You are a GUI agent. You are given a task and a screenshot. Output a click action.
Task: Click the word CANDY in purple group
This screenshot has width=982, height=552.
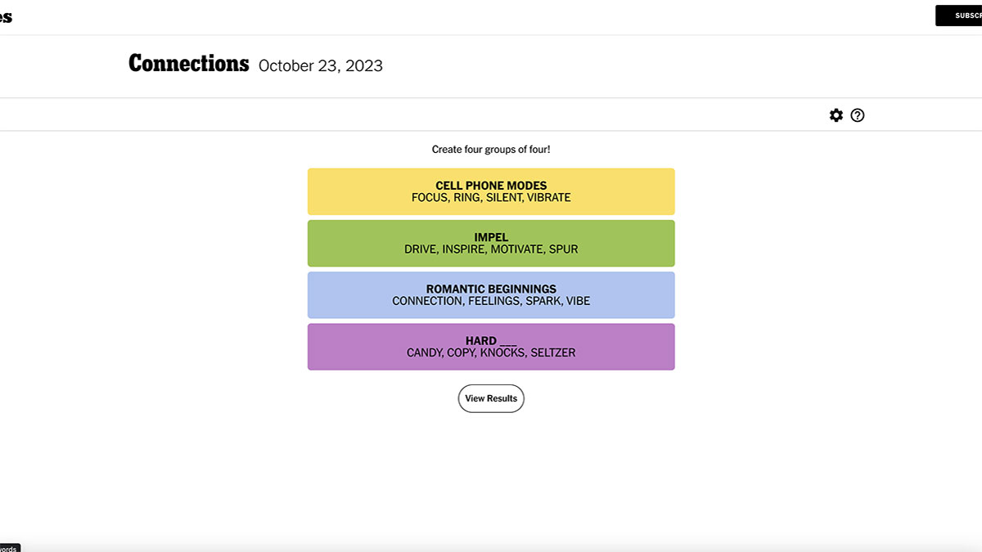click(425, 352)
